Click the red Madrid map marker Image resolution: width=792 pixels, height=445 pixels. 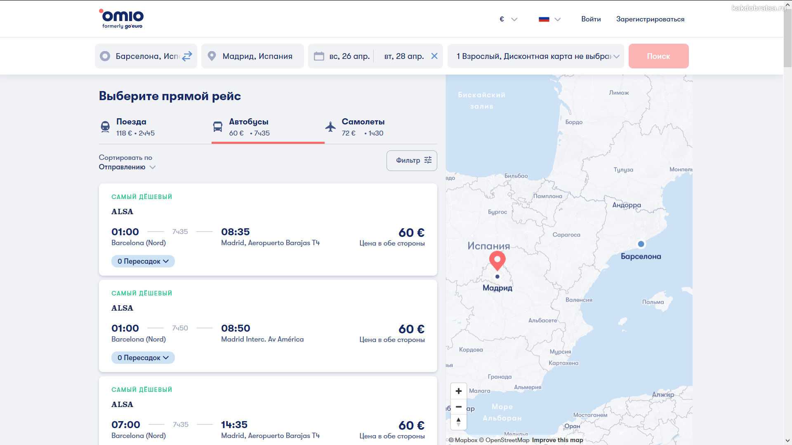pyautogui.click(x=497, y=261)
